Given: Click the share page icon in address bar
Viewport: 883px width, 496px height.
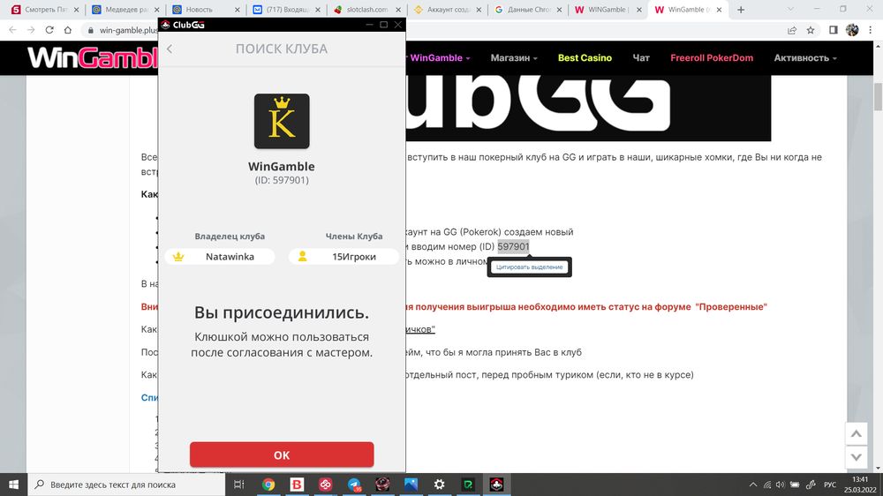Looking at the screenshot, I should click(x=792, y=30).
